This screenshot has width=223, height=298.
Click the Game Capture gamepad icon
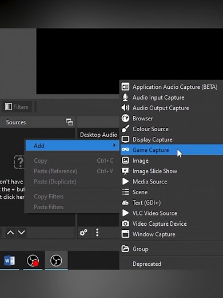(125, 150)
